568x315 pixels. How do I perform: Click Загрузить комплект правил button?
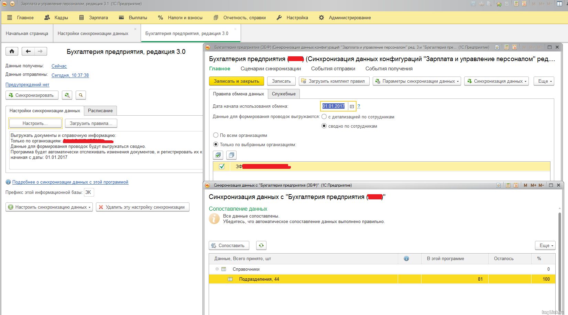[334, 81]
